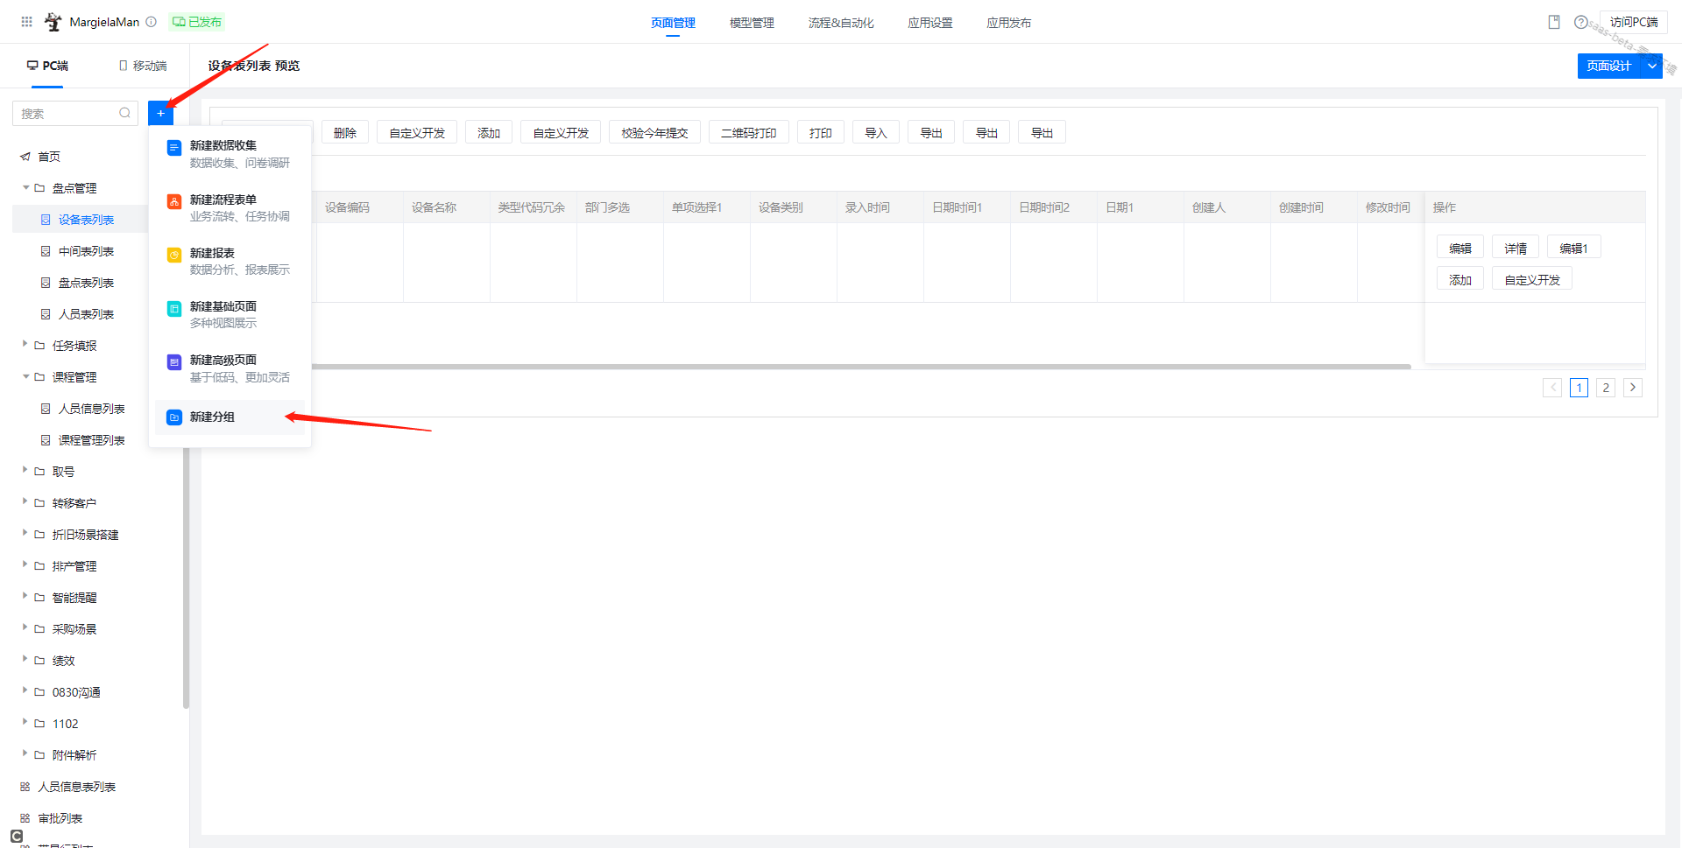Expand the 0830沟通 folder
Screen dimensions: 1682x848
tap(25, 691)
